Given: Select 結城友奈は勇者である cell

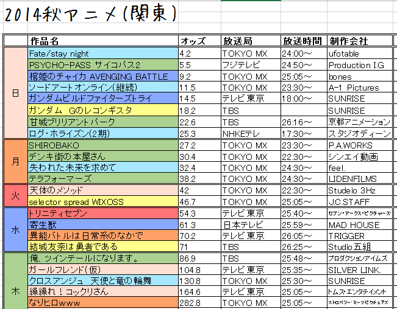Looking at the screenshot, I should pyautogui.click(x=103, y=246).
